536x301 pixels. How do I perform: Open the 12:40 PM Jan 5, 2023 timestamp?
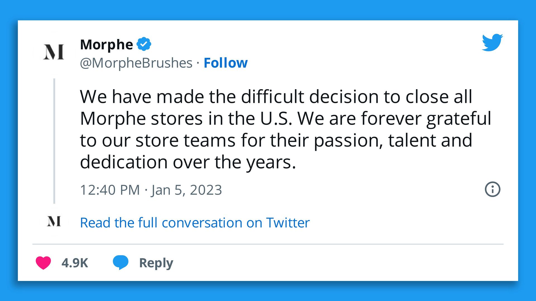[x=151, y=190]
